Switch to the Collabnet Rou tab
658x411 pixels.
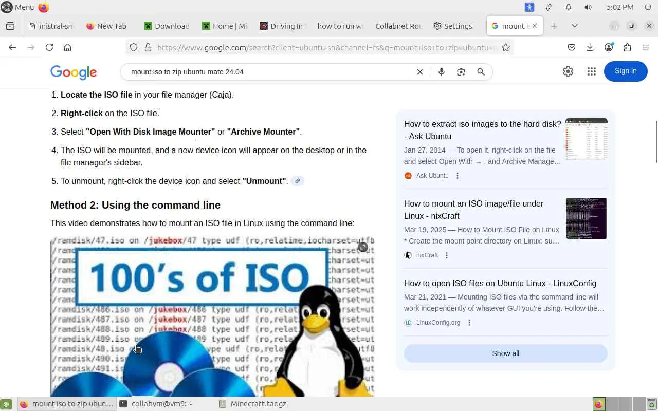click(399, 26)
